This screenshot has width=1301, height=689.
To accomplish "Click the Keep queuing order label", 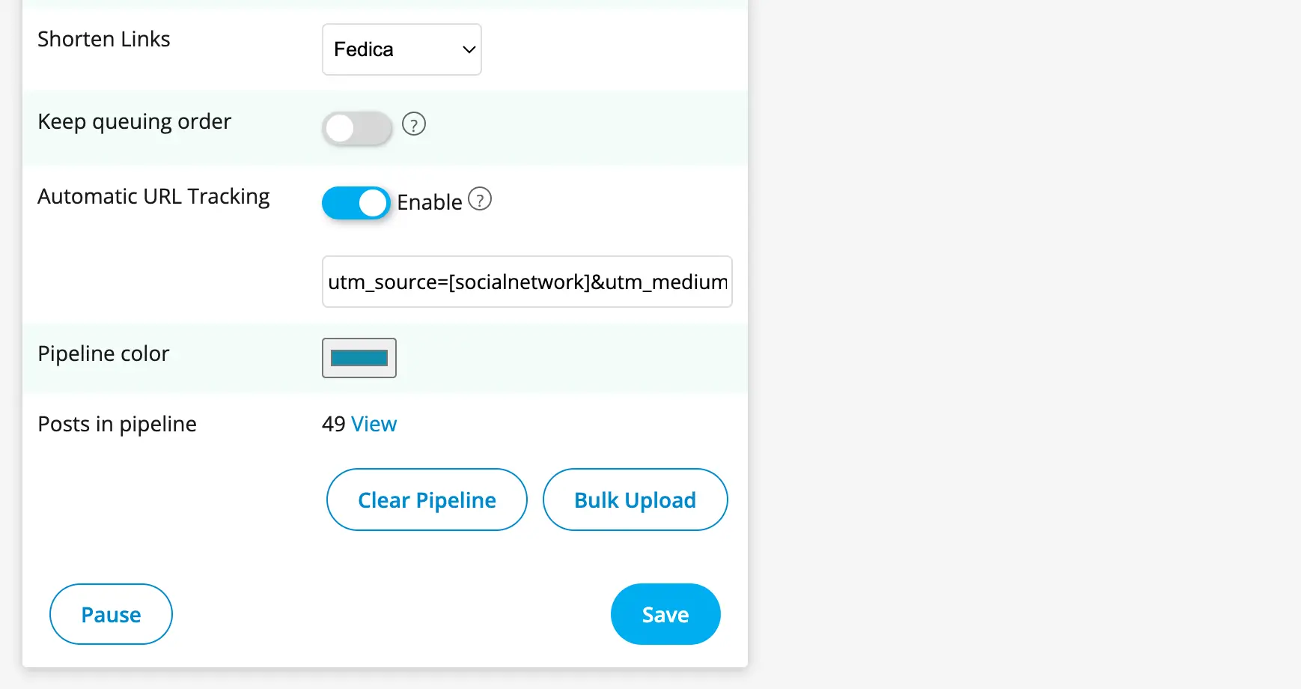I will pos(135,121).
